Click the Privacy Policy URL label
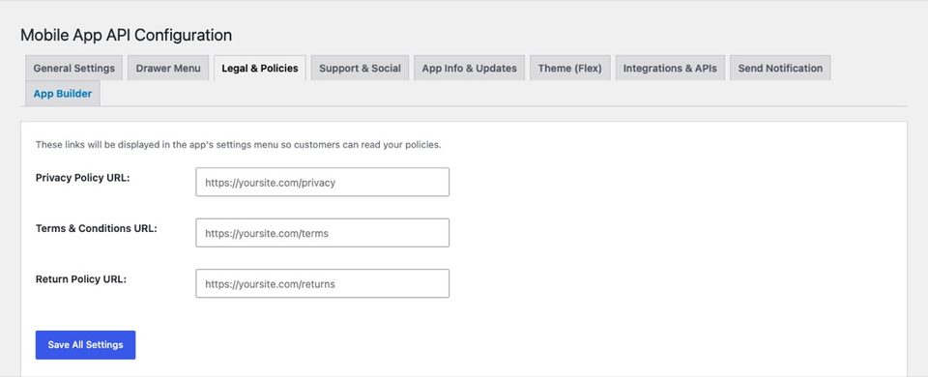 [x=83, y=178]
